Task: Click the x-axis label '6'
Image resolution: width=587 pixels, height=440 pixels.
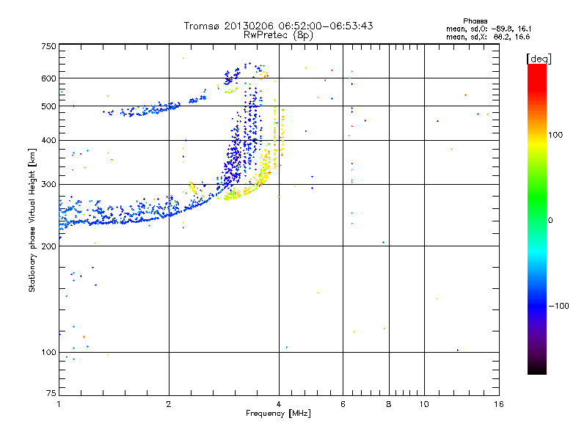Action: [x=343, y=404]
